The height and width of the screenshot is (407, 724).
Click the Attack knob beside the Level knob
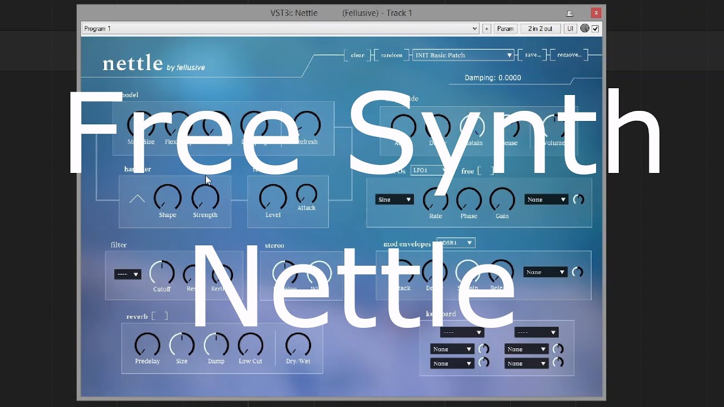point(307,194)
